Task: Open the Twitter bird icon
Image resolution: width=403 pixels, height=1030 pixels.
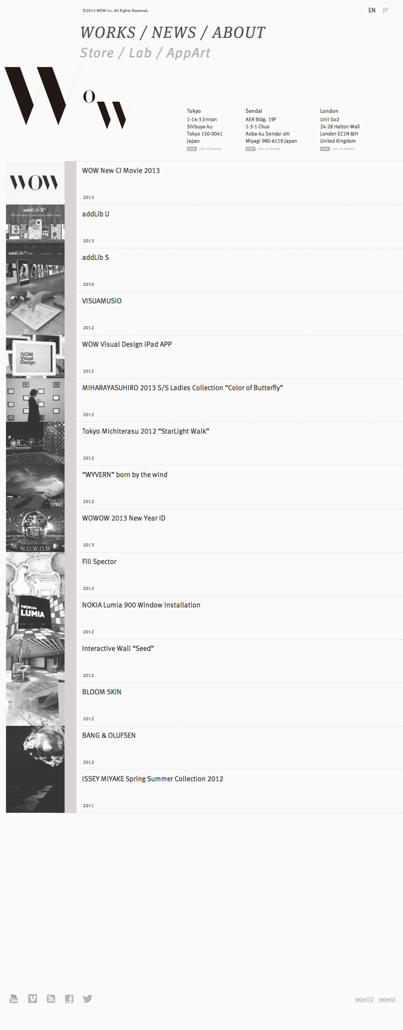Action: [88, 998]
